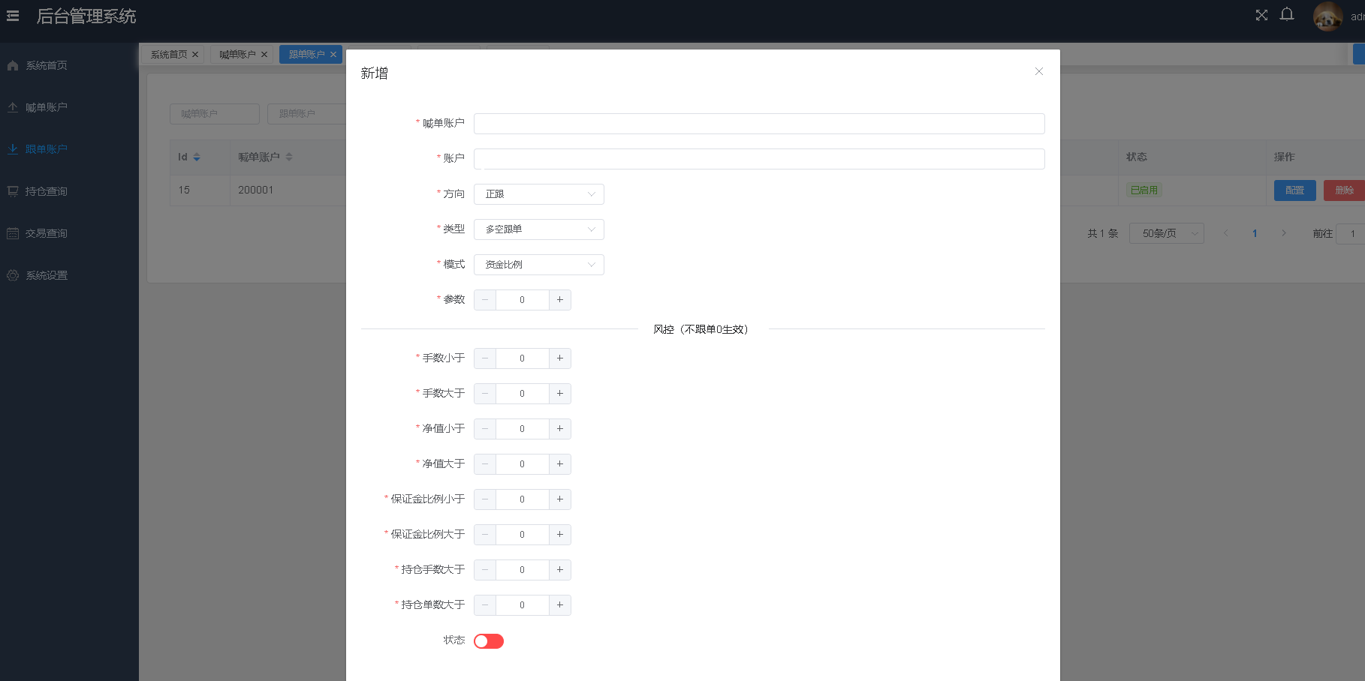Increase 保证金比例大于 value
This screenshot has width=1365, height=681.
coord(560,535)
